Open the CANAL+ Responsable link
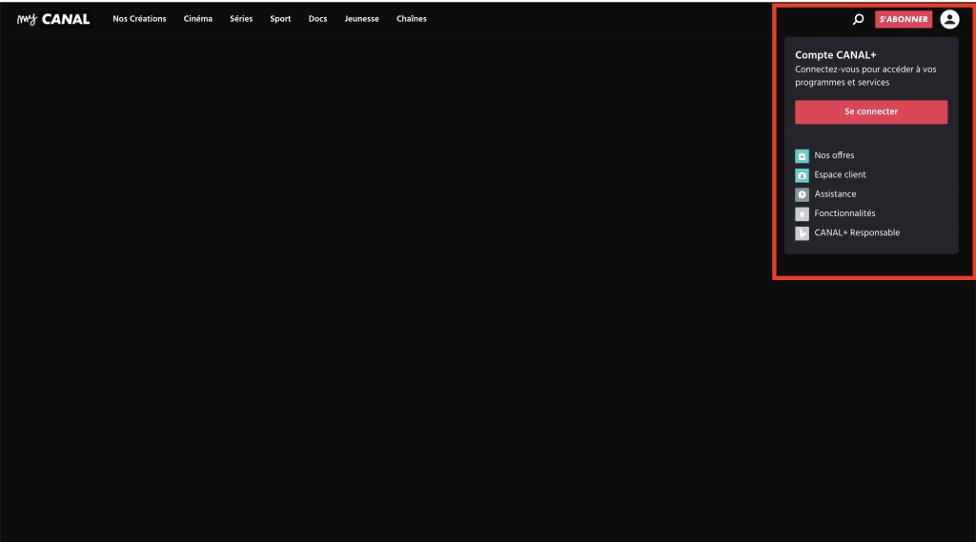976x542 pixels. 857,232
